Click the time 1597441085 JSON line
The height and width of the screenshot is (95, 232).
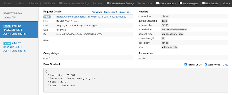tap(62, 86)
